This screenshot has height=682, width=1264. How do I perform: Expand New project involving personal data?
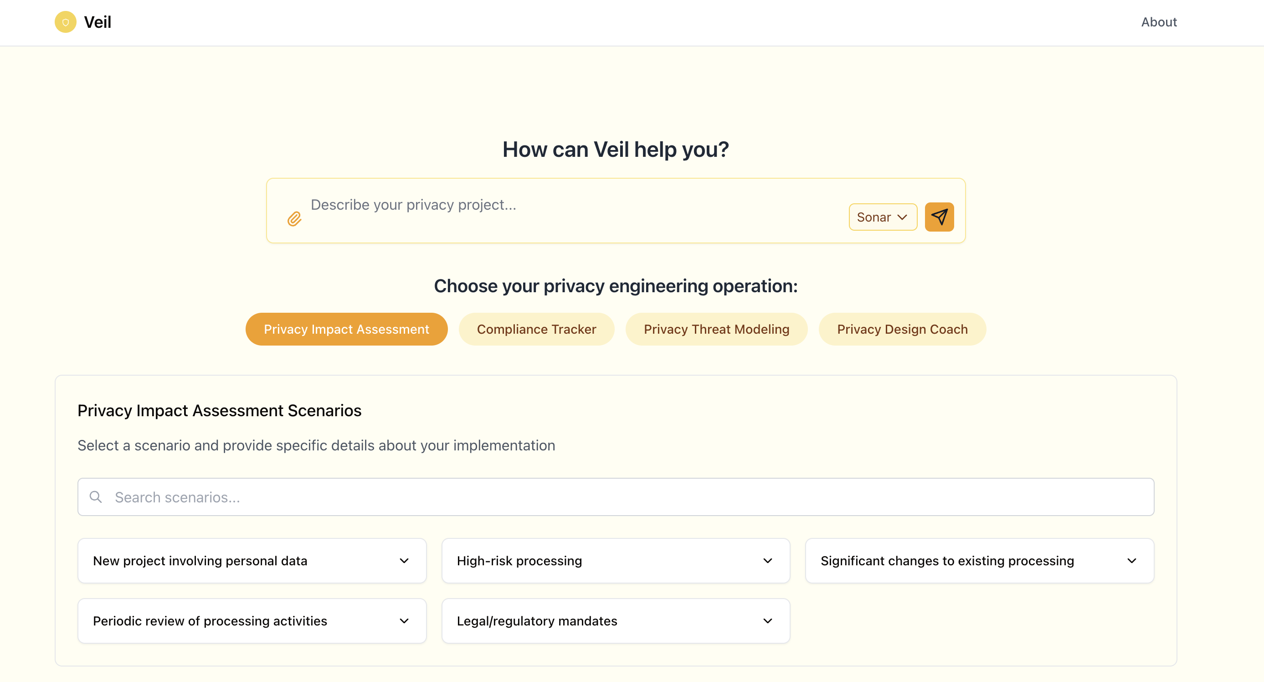point(252,561)
